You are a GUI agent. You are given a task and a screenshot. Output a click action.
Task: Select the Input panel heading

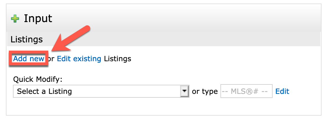[x=38, y=19]
